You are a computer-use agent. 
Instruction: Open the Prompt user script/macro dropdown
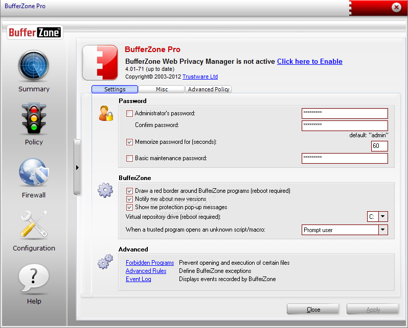[x=383, y=230]
